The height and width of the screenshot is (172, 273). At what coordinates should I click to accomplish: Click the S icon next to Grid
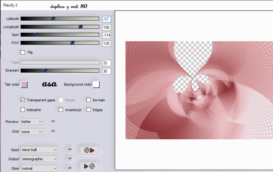(x=53, y=132)
